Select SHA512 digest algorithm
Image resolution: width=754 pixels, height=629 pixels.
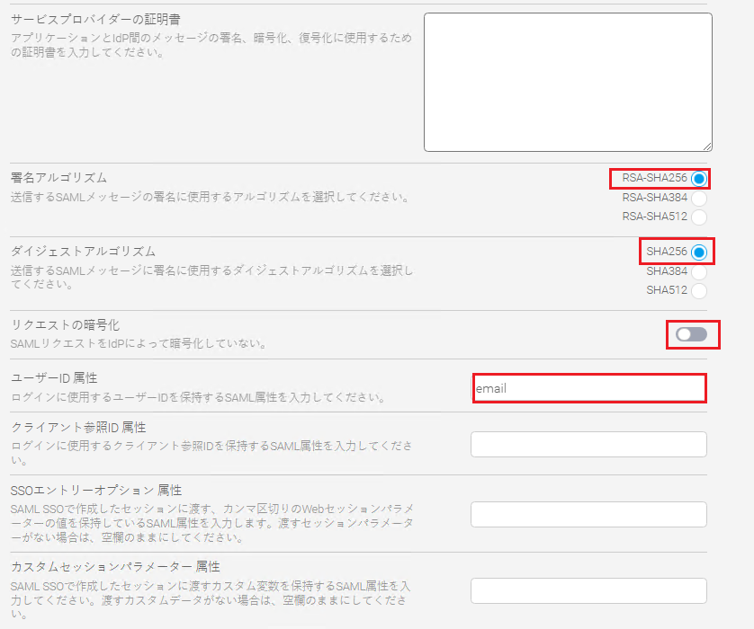point(699,290)
